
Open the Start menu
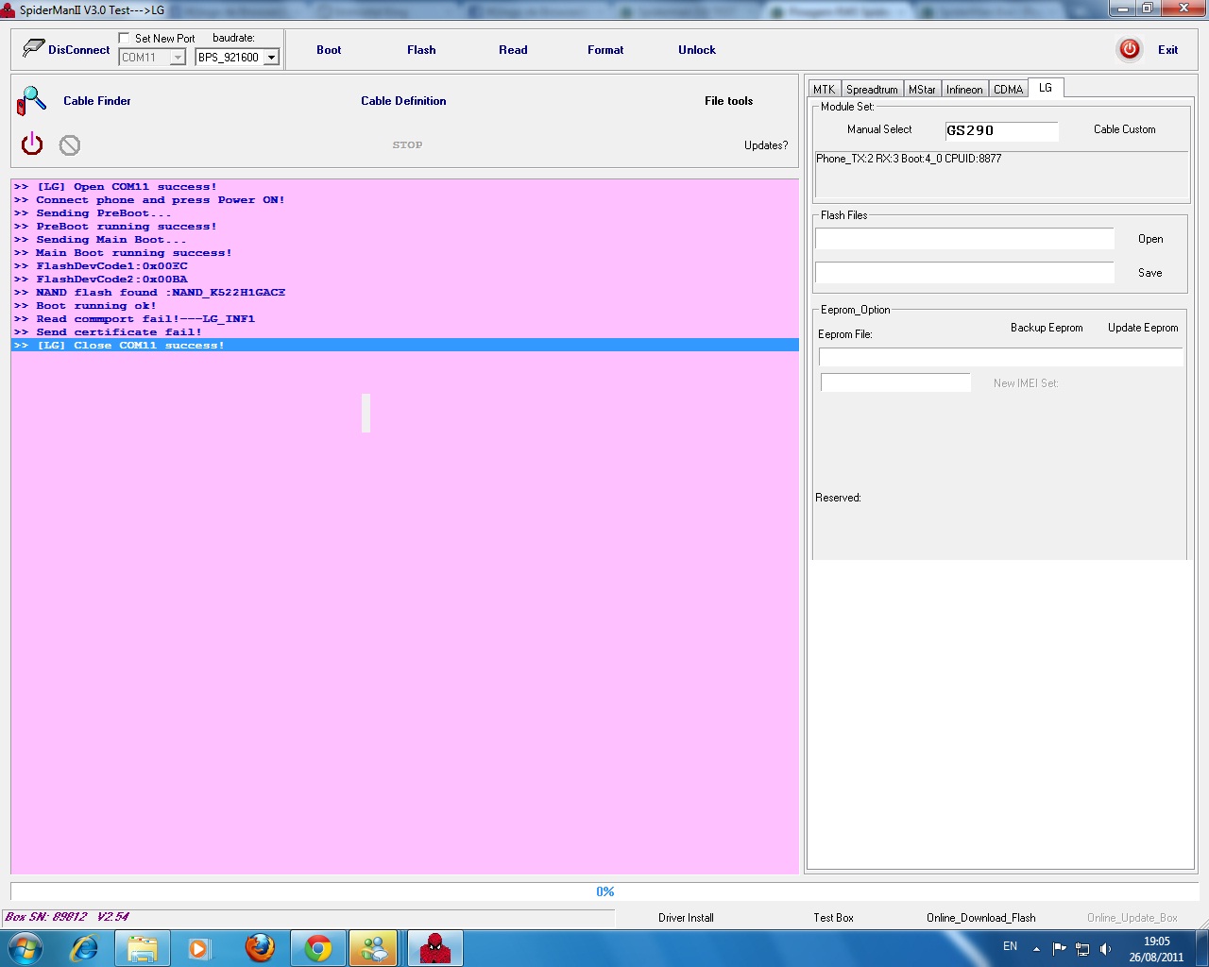26,947
